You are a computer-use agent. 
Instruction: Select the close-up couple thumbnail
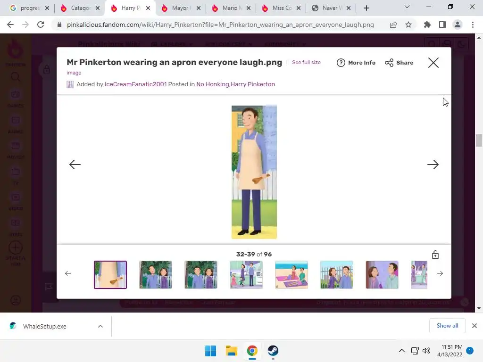pos(382,275)
